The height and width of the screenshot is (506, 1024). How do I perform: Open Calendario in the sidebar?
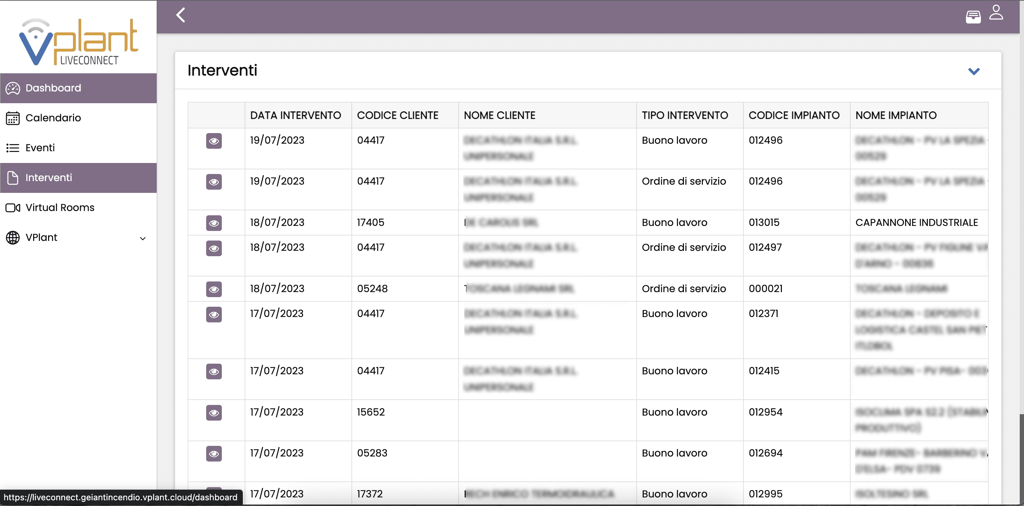[x=78, y=118]
